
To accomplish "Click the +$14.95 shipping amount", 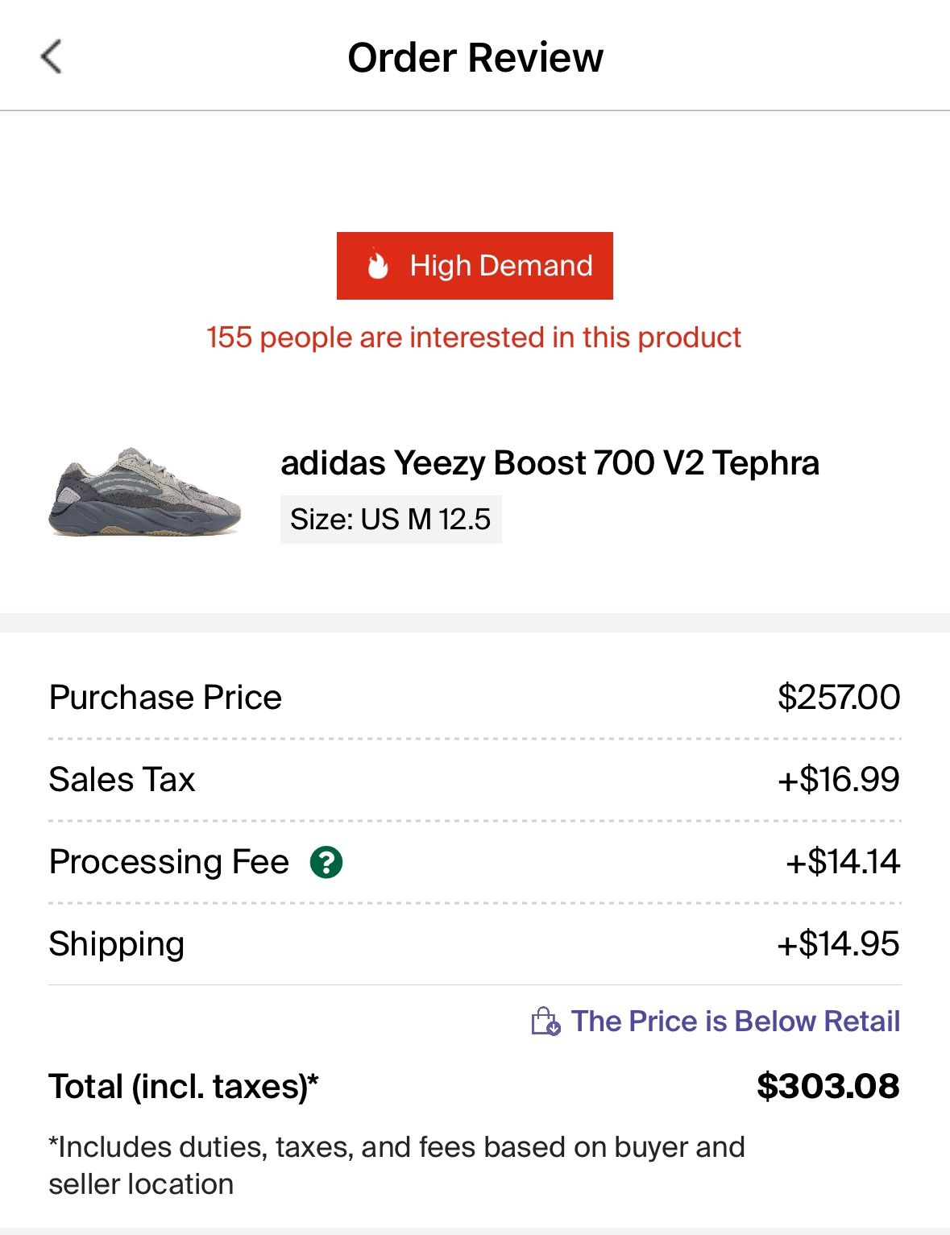I will coord(838,944).
